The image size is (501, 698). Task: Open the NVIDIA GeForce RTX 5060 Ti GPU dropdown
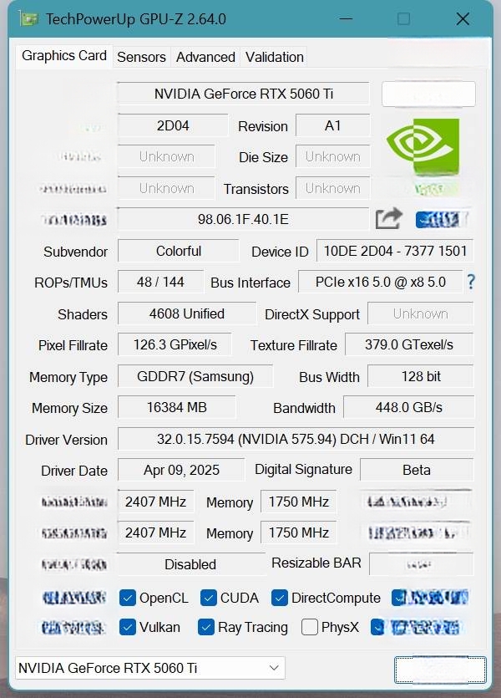pyautogui.click(x=150, y=668)
